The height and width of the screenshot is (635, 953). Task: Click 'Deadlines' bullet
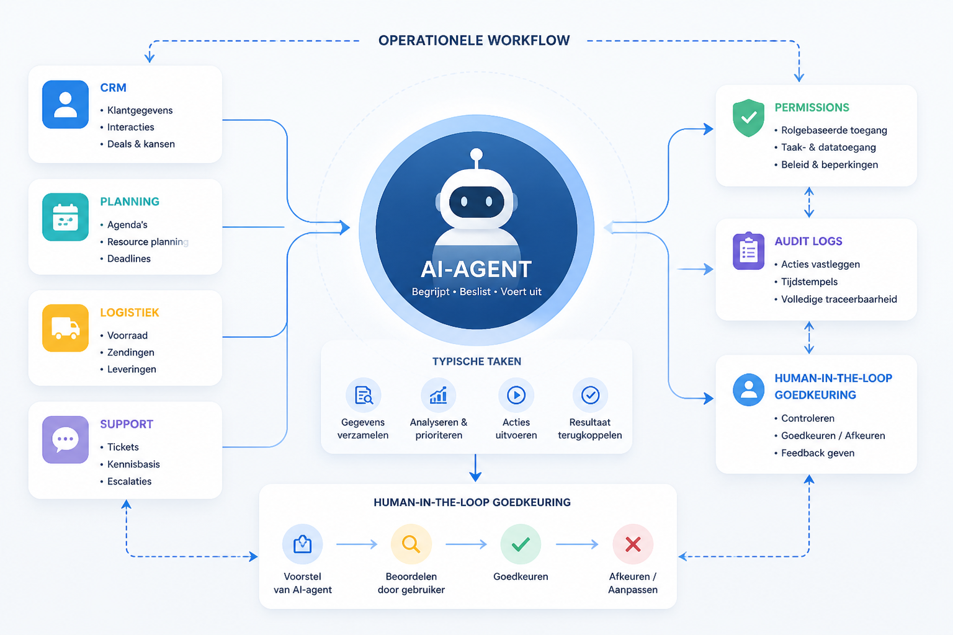[x=128, y=259]
